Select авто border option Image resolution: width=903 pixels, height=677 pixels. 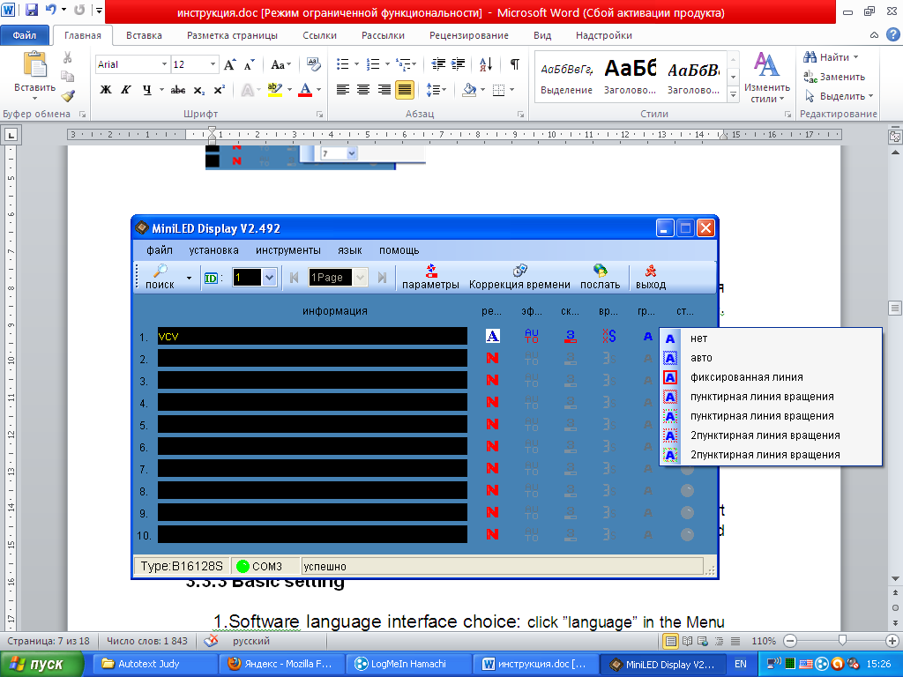tap(771, 358)
